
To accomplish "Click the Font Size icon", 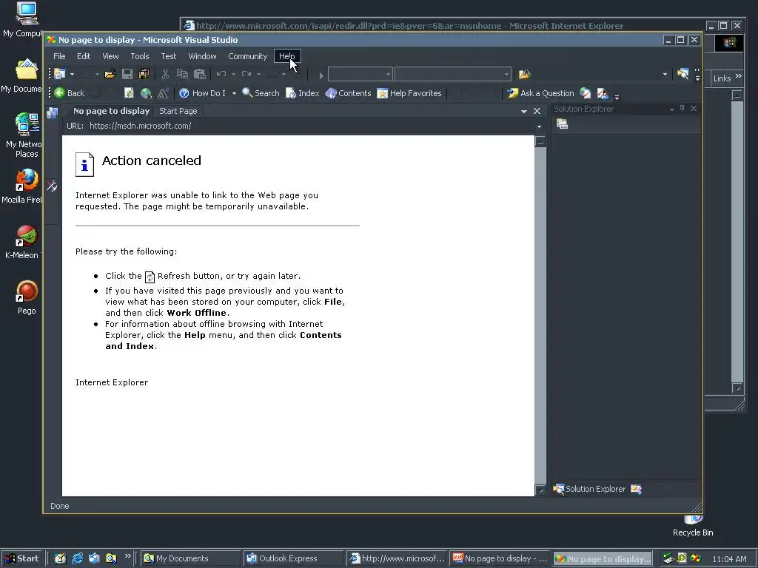I will point(164,92).
